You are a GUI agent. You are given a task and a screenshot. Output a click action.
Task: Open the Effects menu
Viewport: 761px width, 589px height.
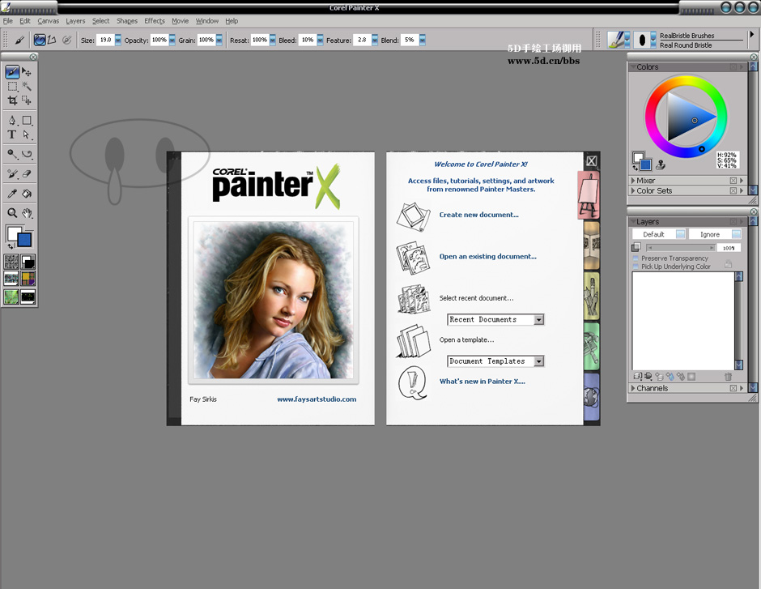pyautogui.click(x=155, y=21)
